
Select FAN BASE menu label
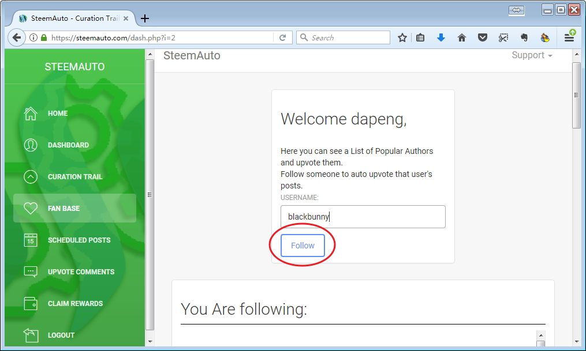tap(64, 209)
